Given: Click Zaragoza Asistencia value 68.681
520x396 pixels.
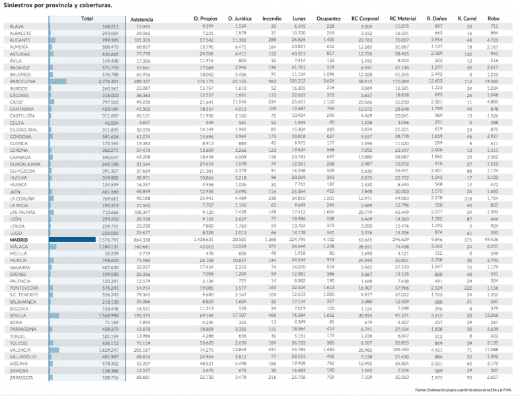Looking at the screenshot, I should point(143,378).
